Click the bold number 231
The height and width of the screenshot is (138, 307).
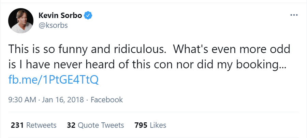click(x=17, y=125)
